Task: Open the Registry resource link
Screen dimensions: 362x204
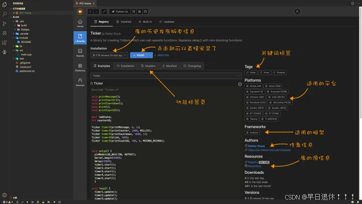Action: [253, 162]
